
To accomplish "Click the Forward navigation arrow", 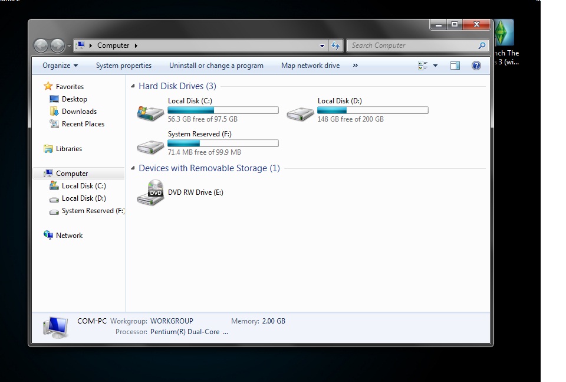I will point(57,45).
